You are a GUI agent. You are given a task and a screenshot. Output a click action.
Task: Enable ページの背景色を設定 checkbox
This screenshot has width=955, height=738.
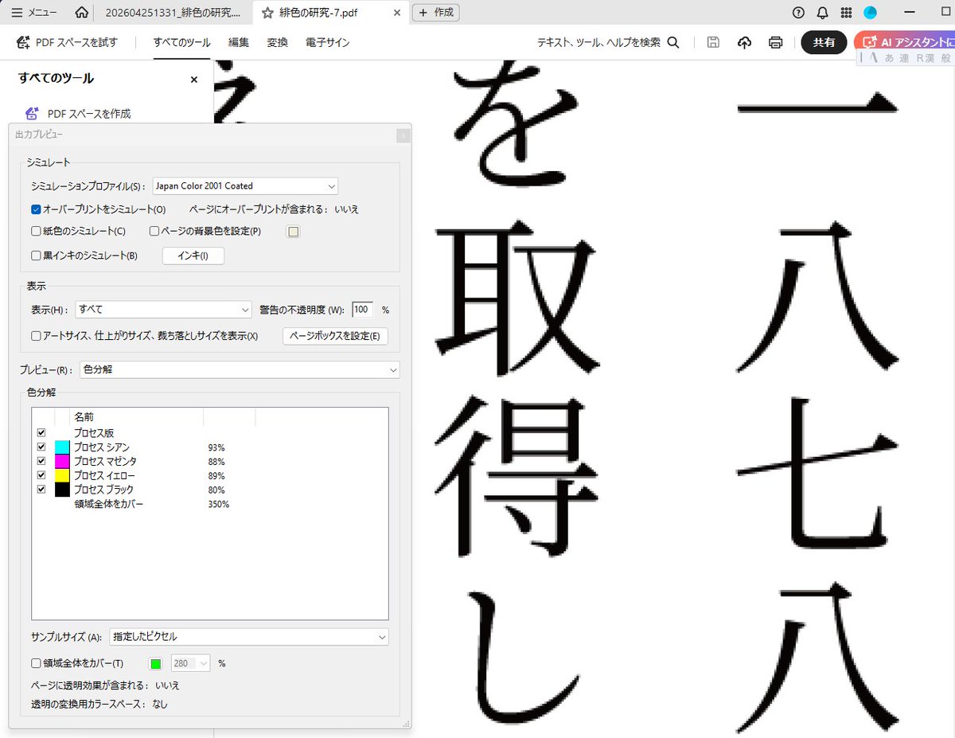(155, 232)
